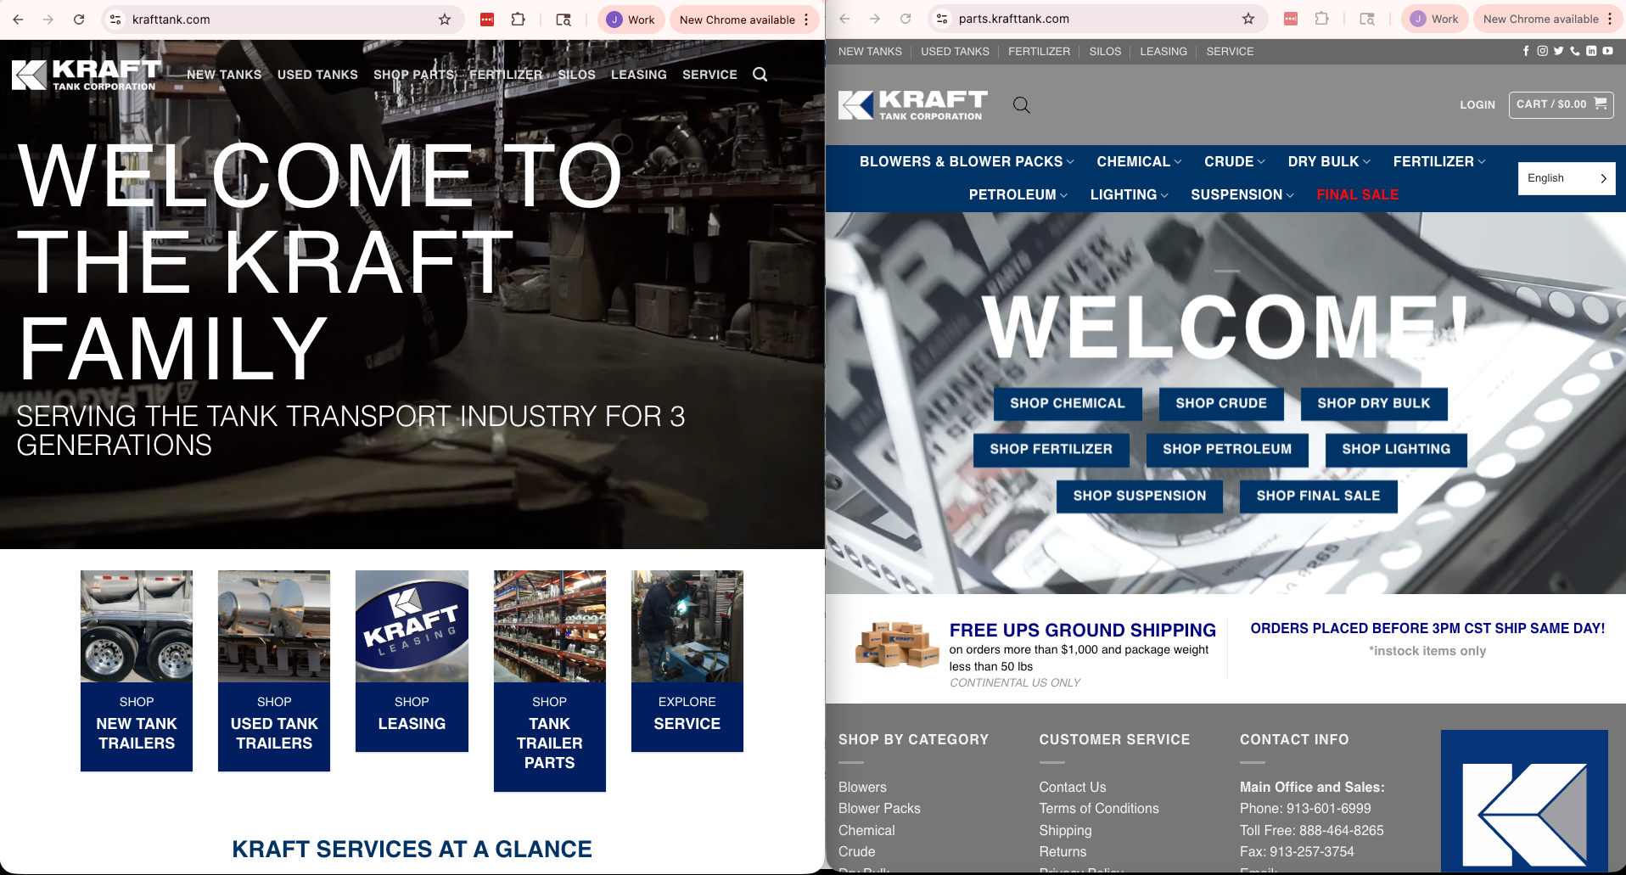Open the Blower Packs footer link
1626x875 pixels.
point(879,808)
